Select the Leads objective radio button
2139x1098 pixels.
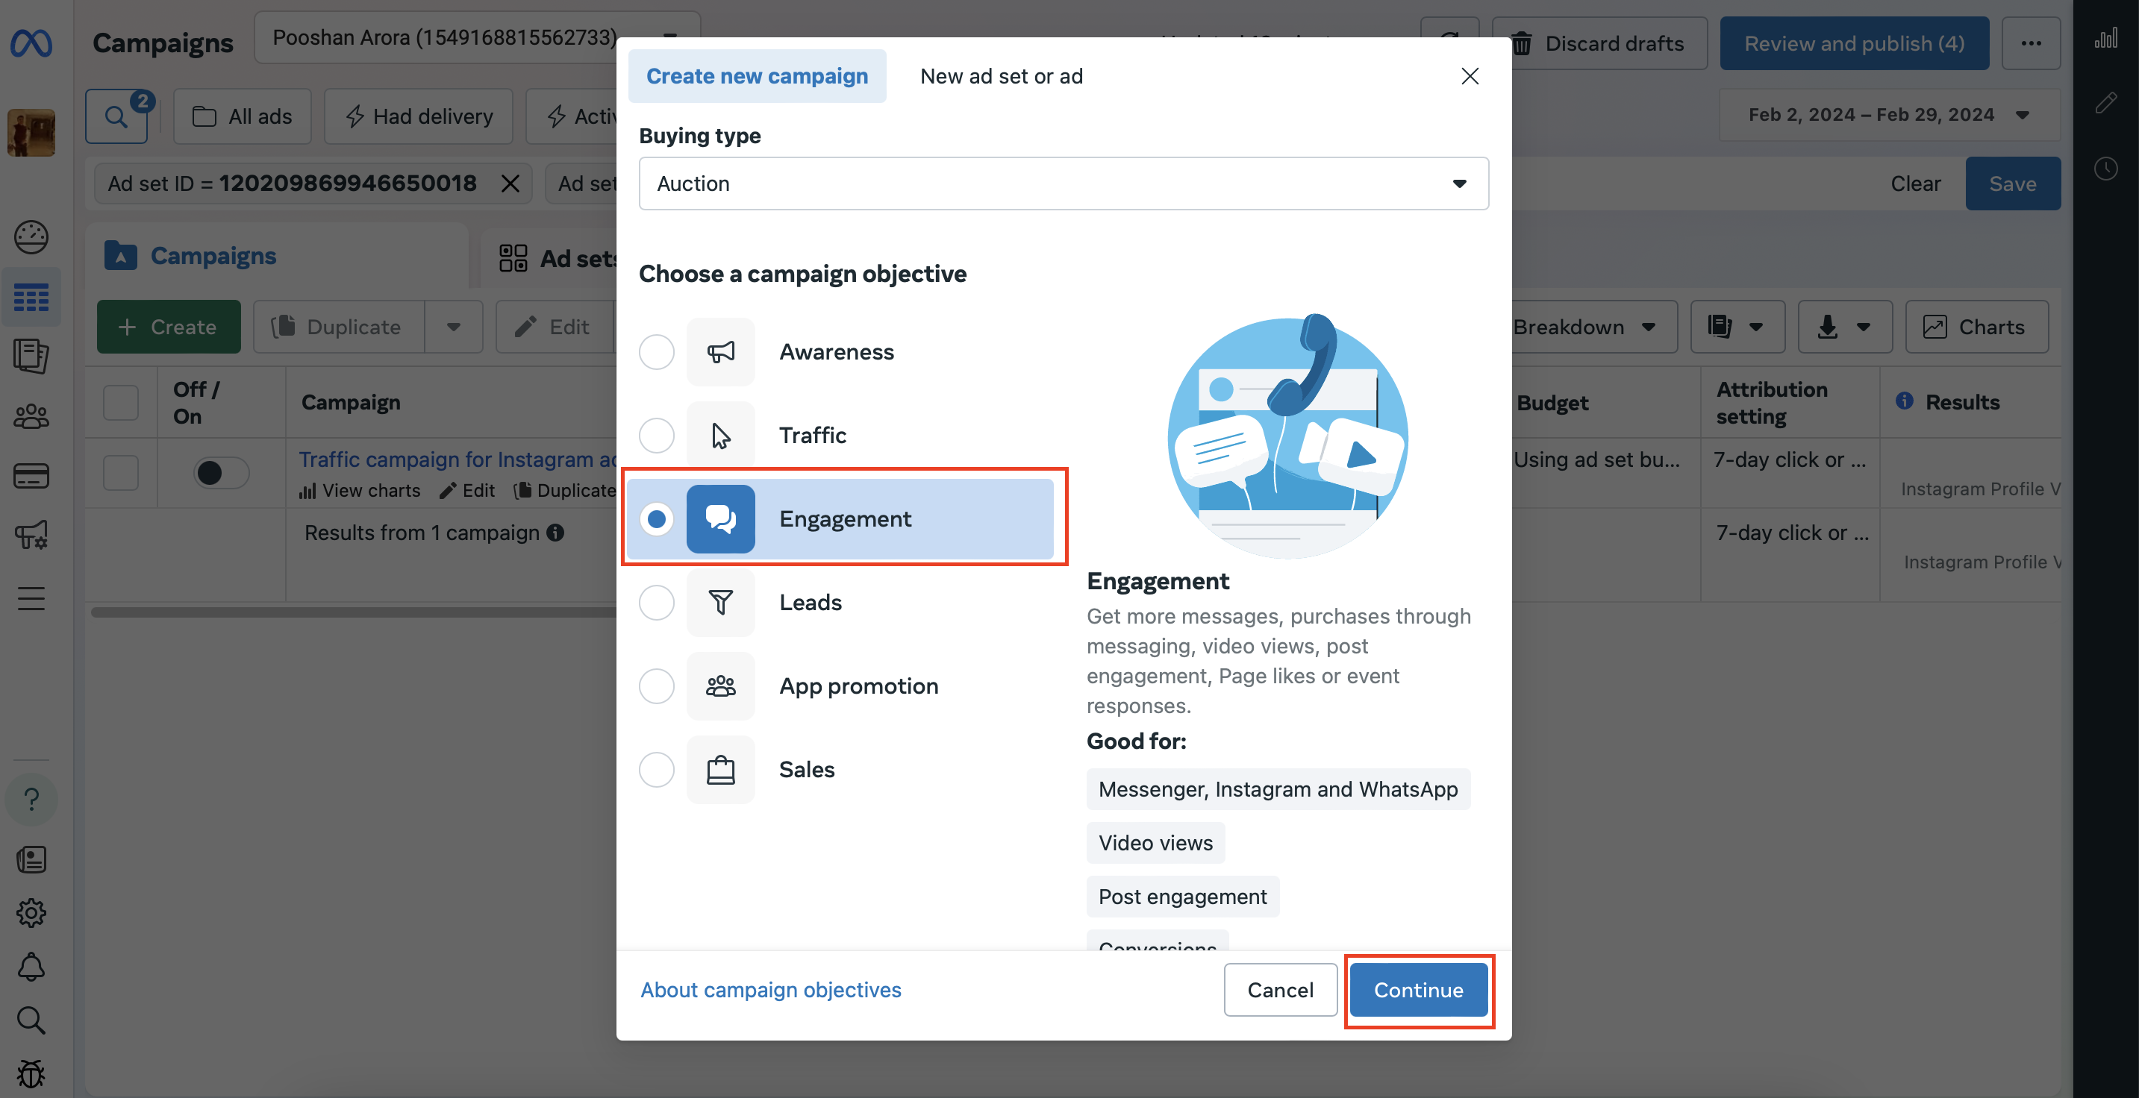(656, 603)
